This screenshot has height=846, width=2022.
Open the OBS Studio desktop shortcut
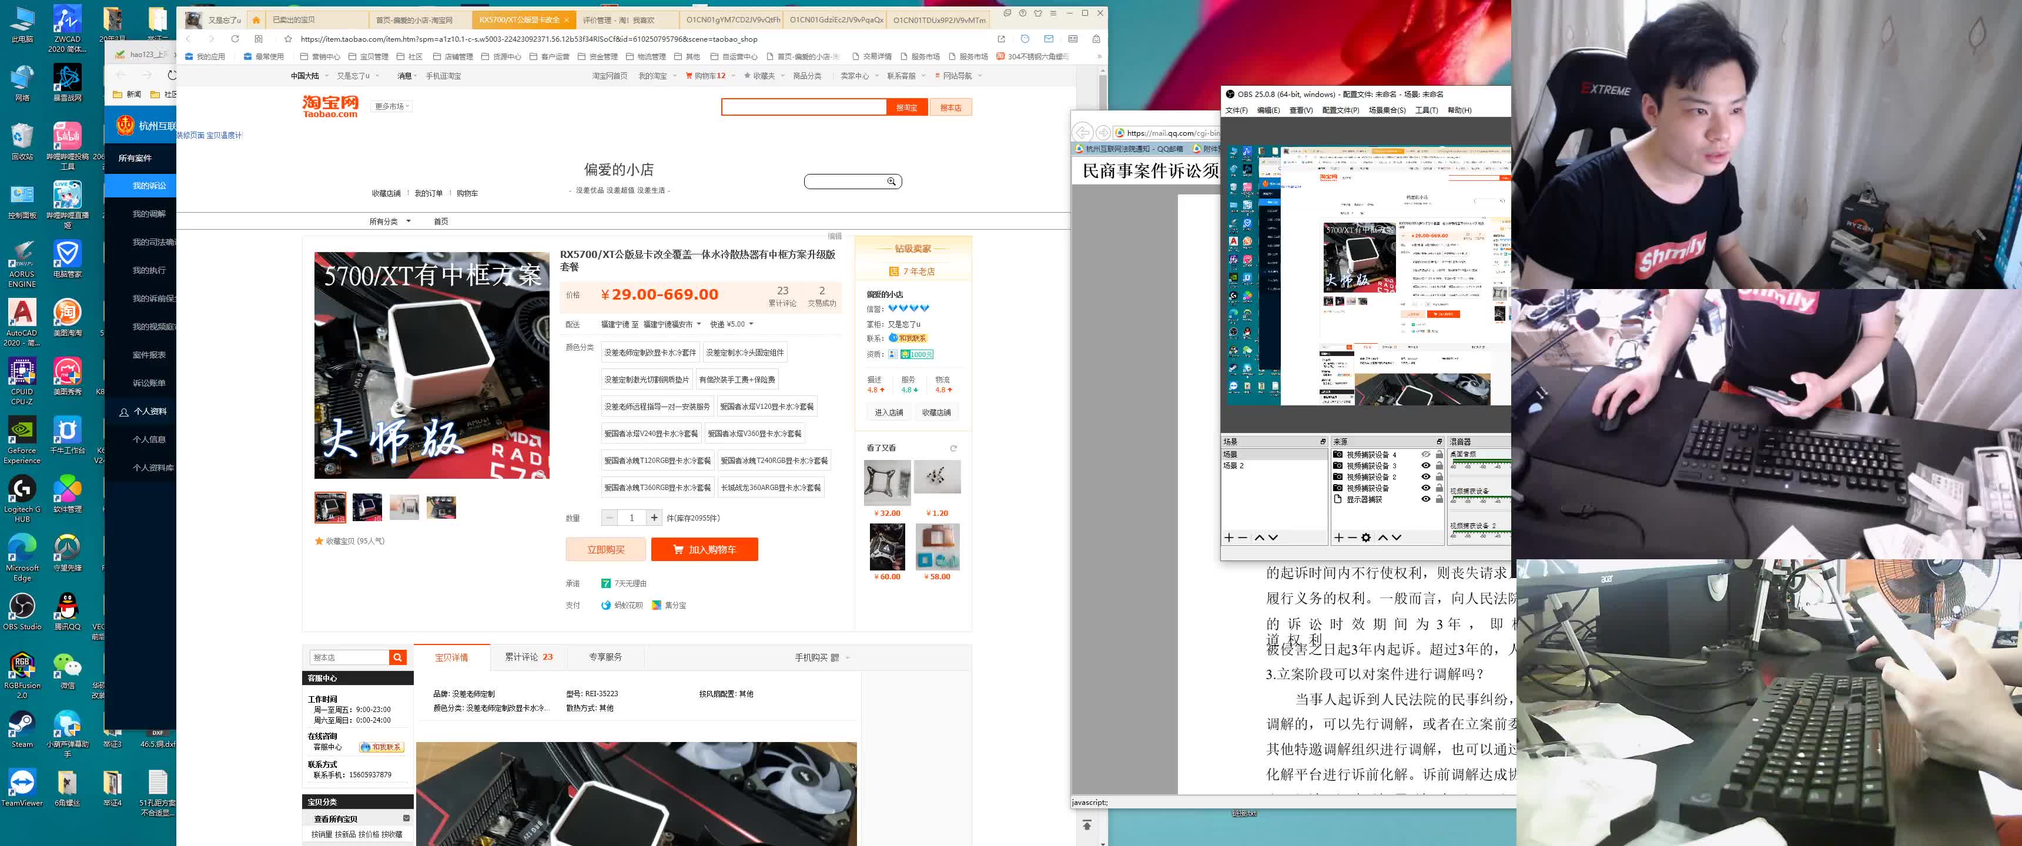pyautogui.click(x=22, y=612)
